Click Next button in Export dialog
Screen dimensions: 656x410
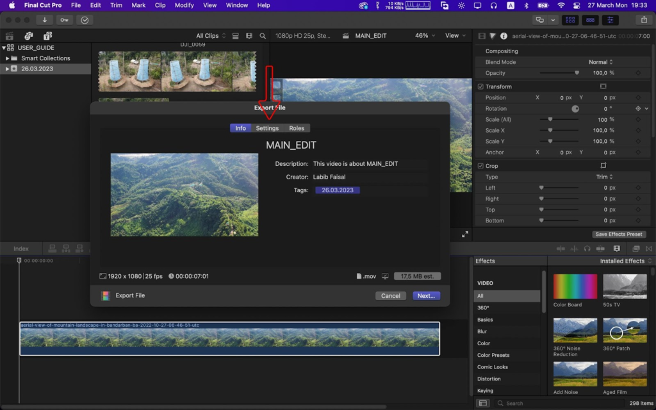pos(426,296)
